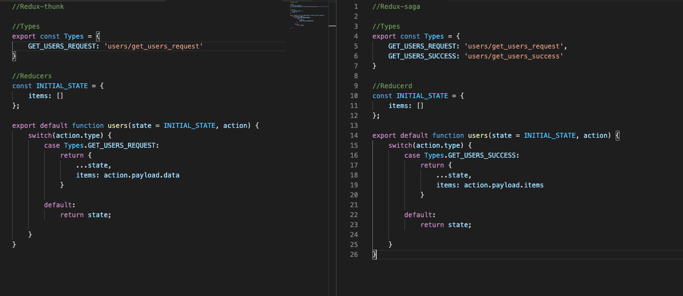Click the //Redux-saga comment on line 1
The height and width of the screenshot is (296, 683).
point(396,7)
